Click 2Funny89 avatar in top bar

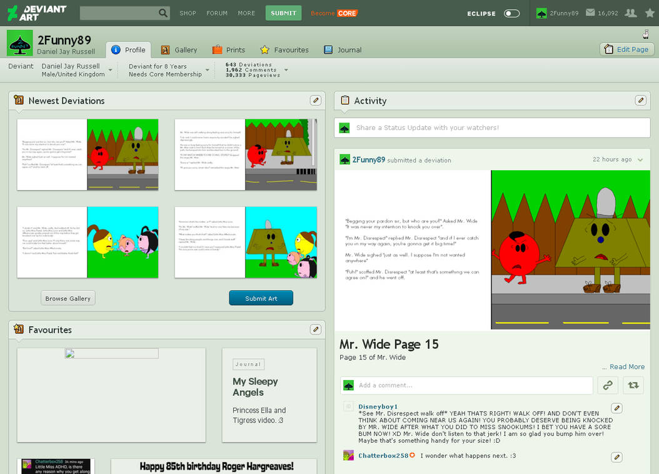tap(541, 14)
